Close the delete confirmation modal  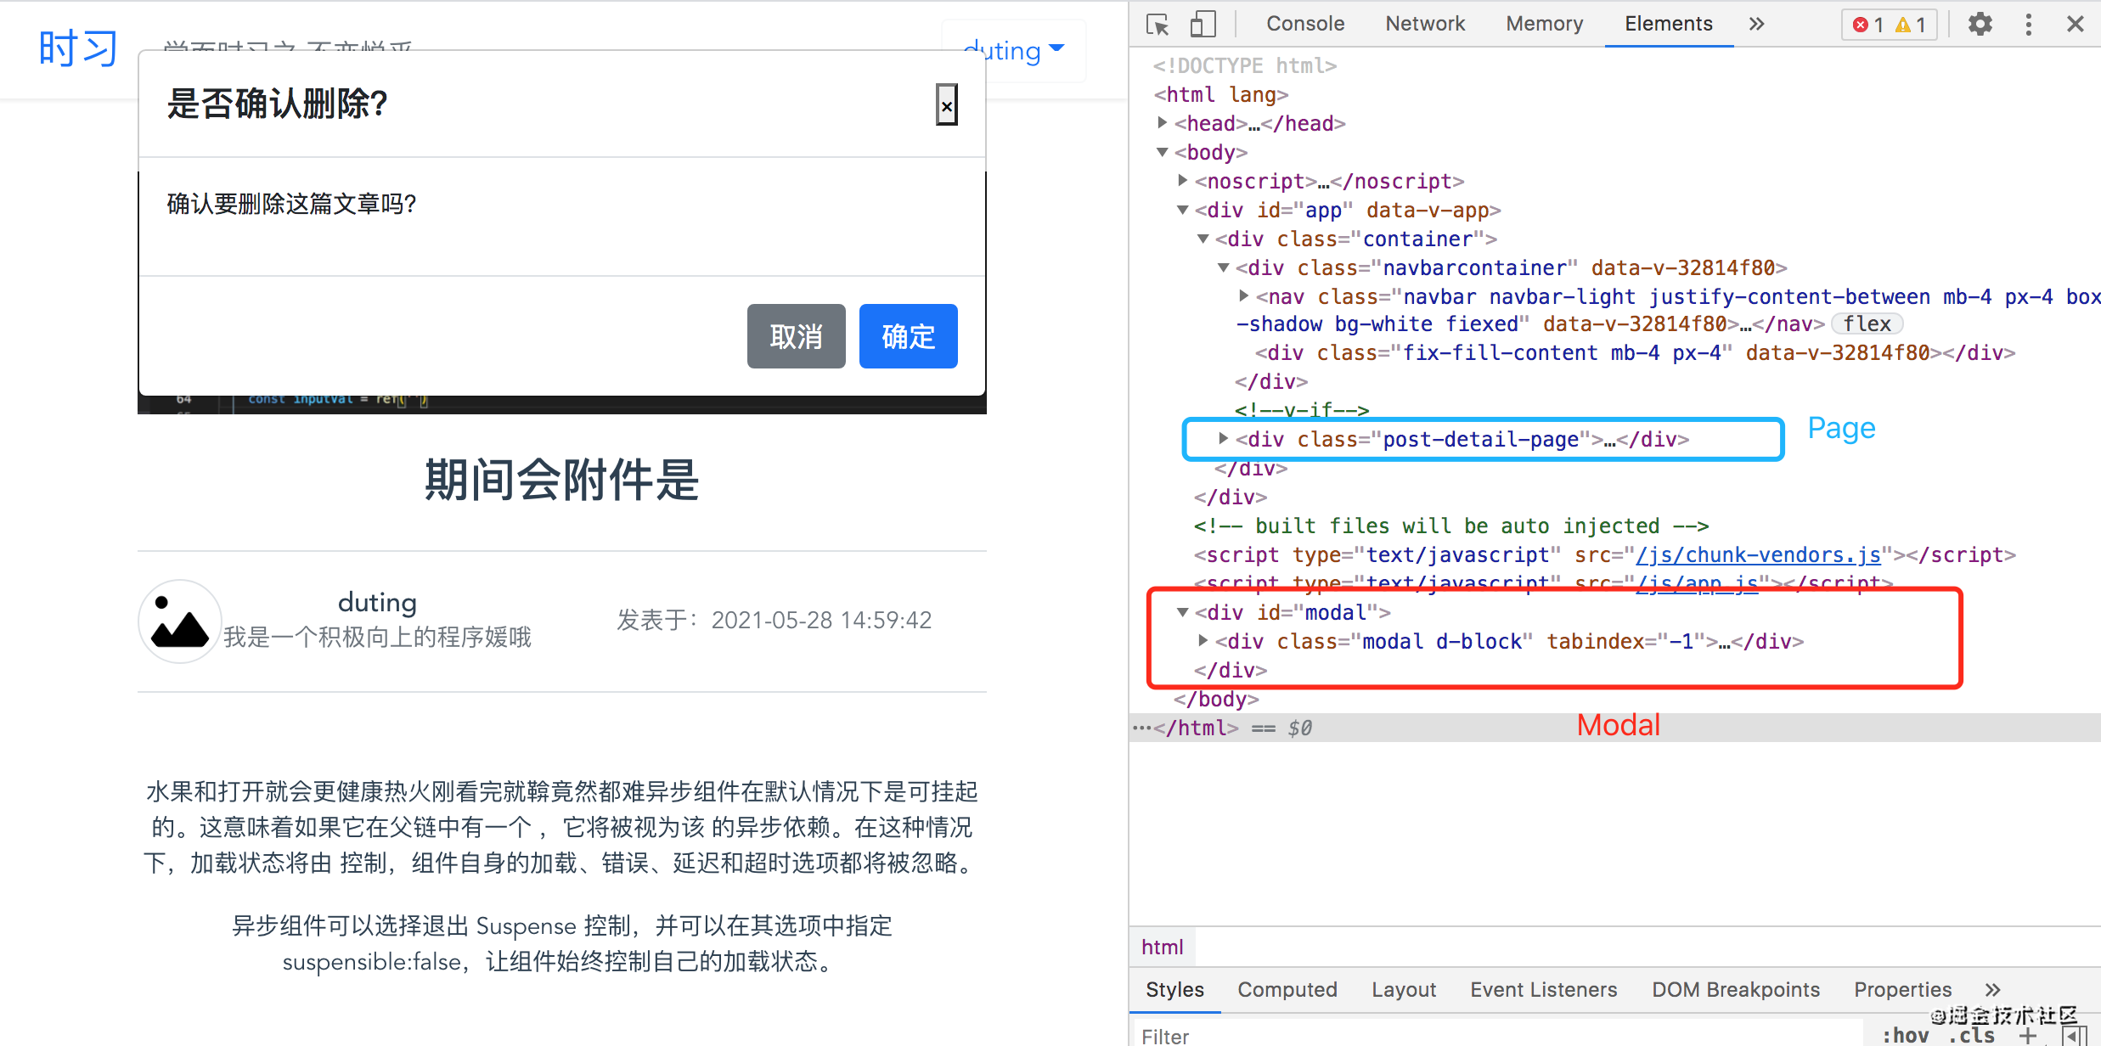[x=947, y=104]
